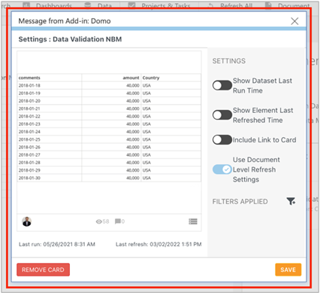This screenshot has height=293, width=320.
Task: Open Document item in background ribbon
Action: point(287,5)
